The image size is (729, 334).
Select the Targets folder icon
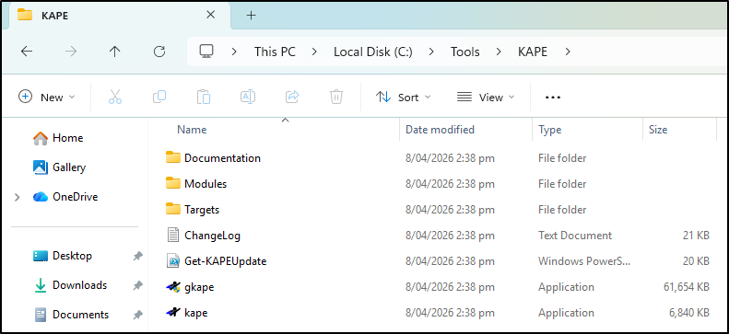[173, 209]
